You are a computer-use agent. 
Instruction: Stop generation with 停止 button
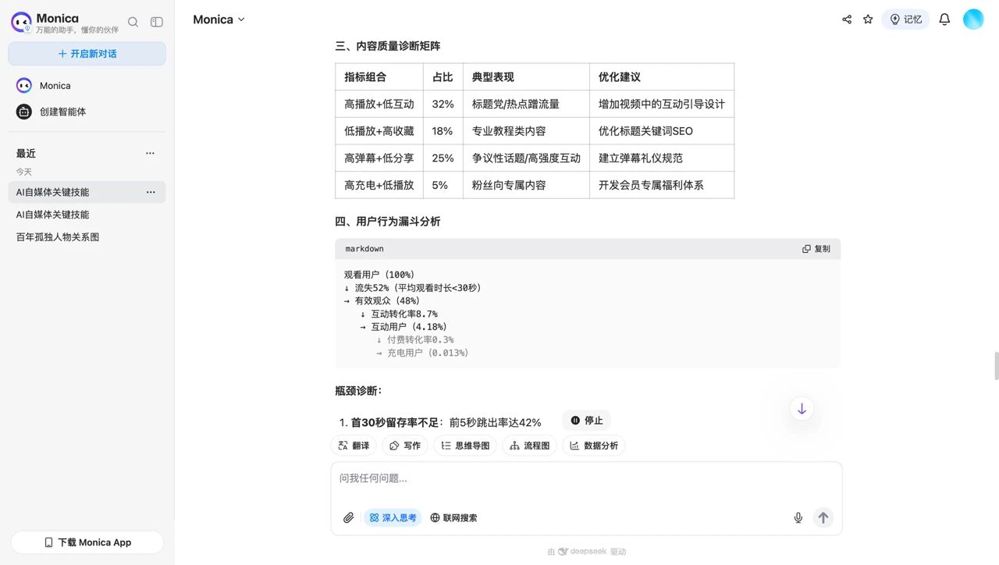point(586,421)
